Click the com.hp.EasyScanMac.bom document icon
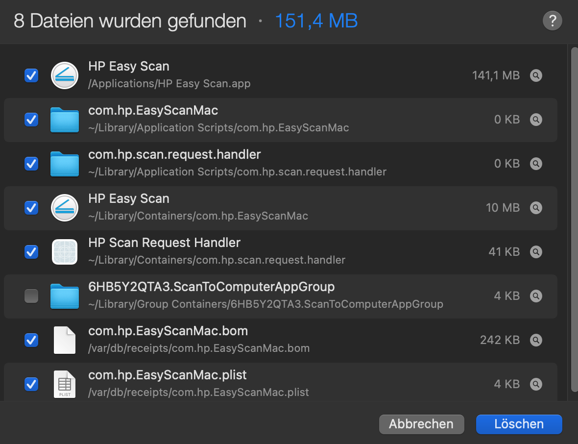 coord(64,340)
